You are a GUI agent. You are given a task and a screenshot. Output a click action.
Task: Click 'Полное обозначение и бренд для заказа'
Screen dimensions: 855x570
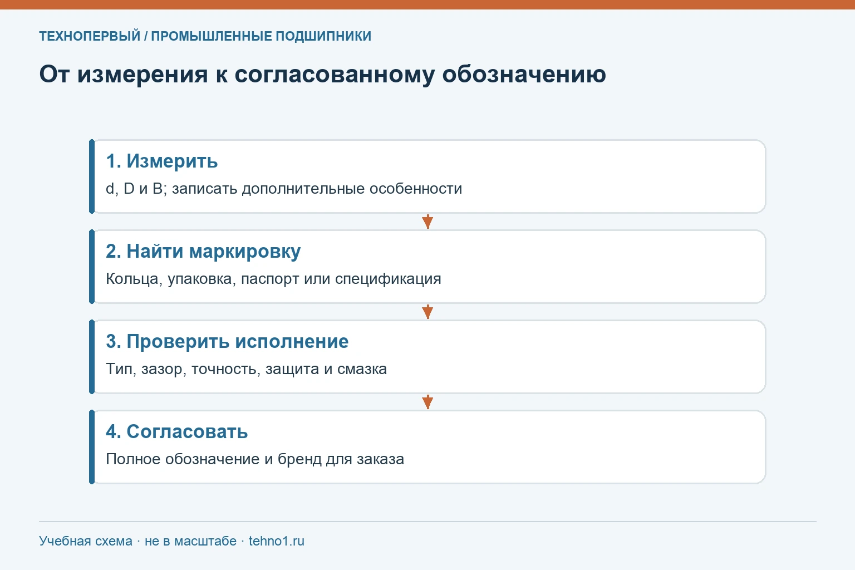click(x=255, y=459)
